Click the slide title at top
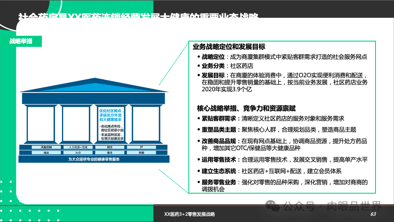 138,16
